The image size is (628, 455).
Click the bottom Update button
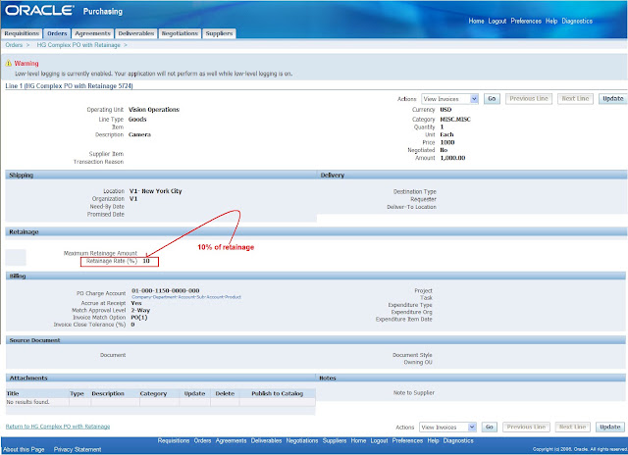(610, 427)
